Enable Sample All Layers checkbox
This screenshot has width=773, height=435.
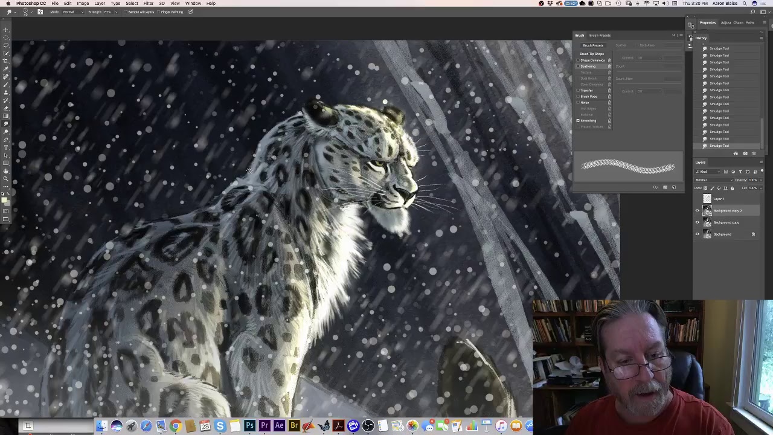(x=126, y=12)
